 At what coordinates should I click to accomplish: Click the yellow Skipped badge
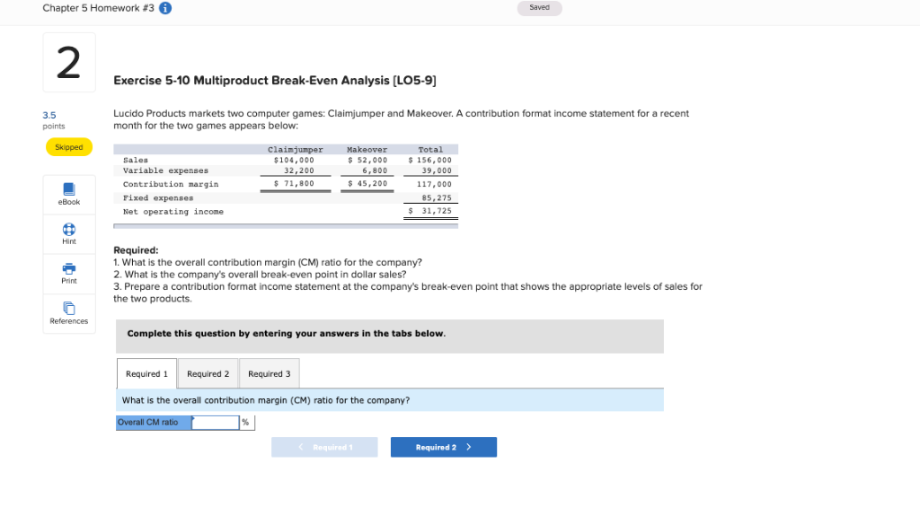tap(68, 147)
